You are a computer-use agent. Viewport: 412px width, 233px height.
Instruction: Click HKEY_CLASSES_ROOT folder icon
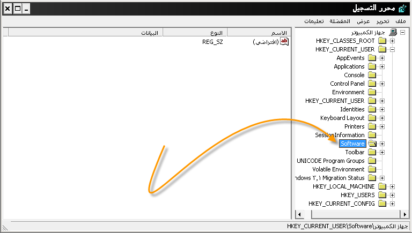382,41
